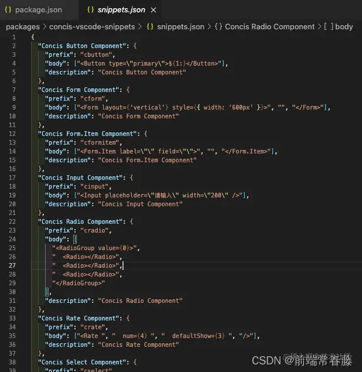This screenshot has height=372, width=362.
Task: Click the chevron after concis-vscode-snippets breadcrumb
Action: pyautogui.click(x=140, y=27)
